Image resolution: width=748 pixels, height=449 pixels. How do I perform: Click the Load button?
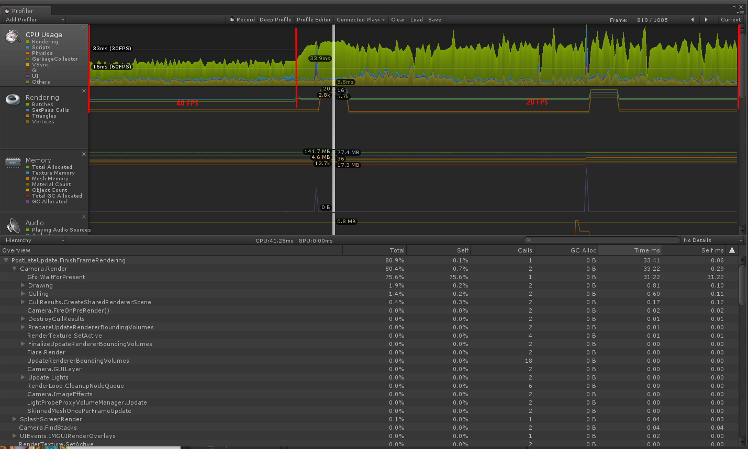417,20
